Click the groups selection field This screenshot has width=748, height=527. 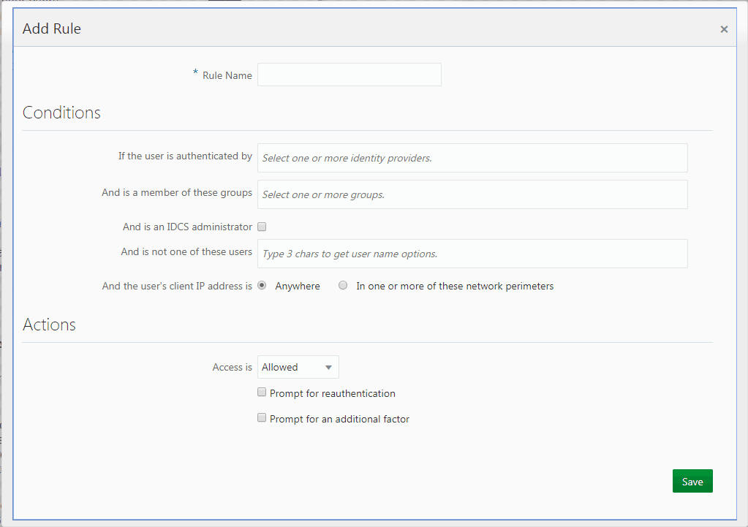click(x=471, y=194)
